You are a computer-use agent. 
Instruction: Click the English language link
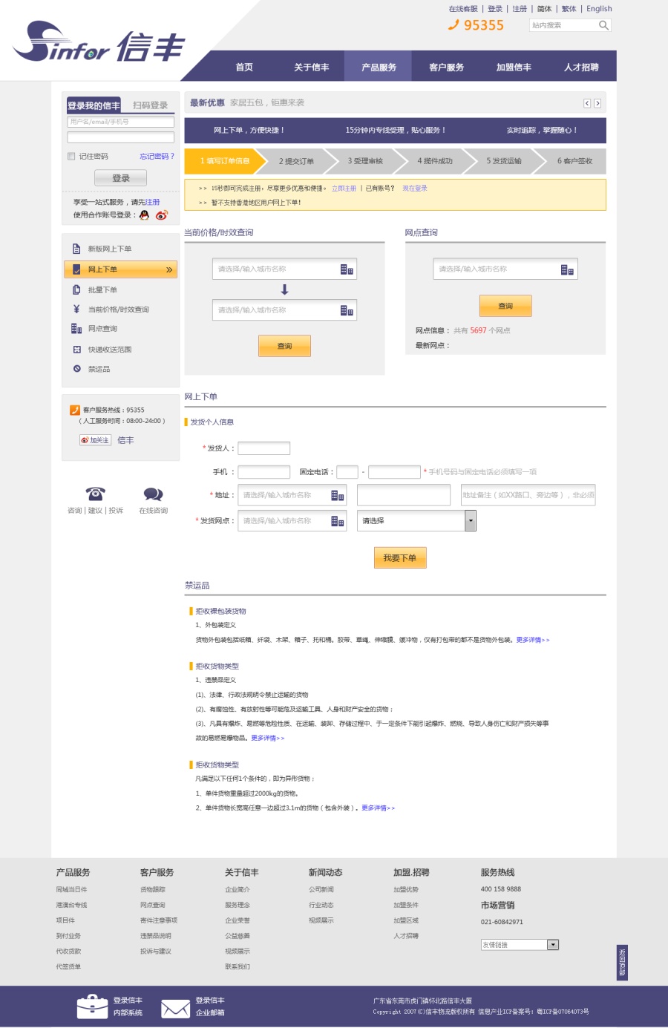pyautogui.click(x=599, y=9)
